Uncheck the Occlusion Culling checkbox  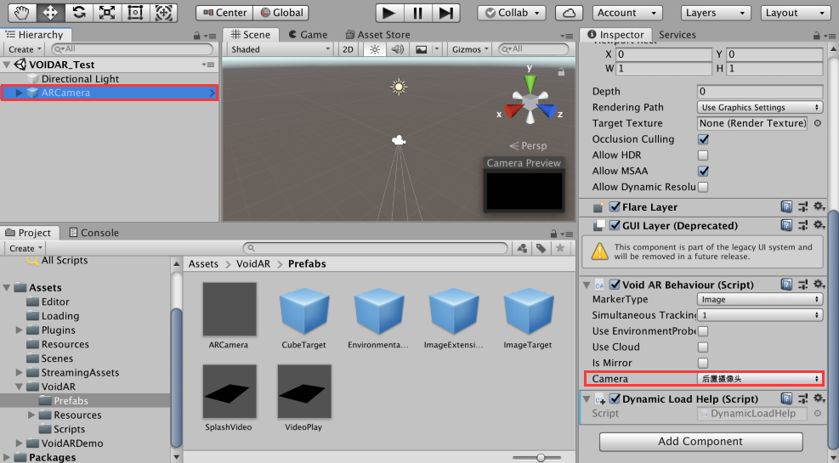pyautogui.click(x=703, y=139)
